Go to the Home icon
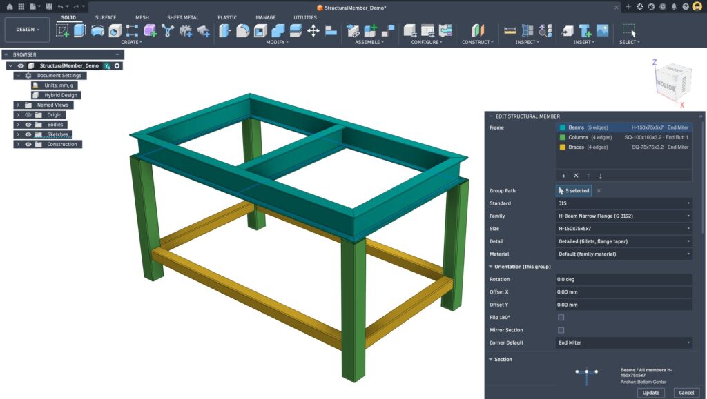 (x=10, y=7)
